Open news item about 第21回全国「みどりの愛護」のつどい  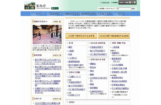tap(48, 76)
